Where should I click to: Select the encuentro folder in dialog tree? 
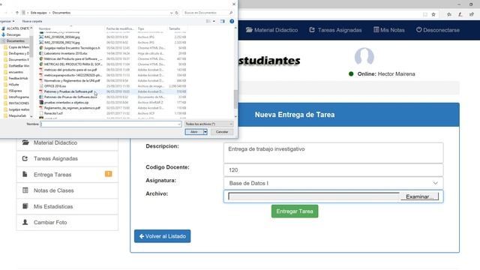click(x=16, y=72)
